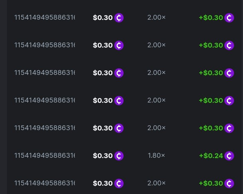Select the 2.00× multiplier in the bottom row
The height and width of the screenshot is (194, 243).
pos(156,183)
